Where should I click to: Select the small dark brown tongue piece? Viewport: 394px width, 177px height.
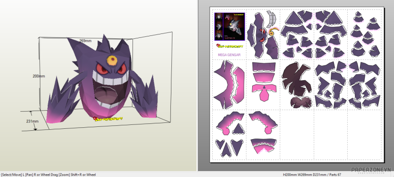click(x=301, y=102)
